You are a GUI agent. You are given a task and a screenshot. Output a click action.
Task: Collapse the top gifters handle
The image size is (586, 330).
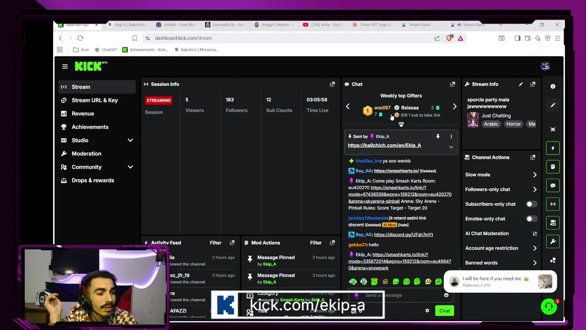(x=402, y=125)
